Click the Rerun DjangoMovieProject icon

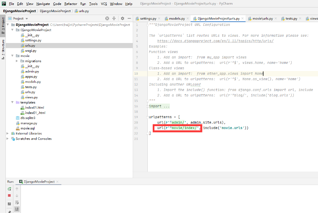coord(9,189)
